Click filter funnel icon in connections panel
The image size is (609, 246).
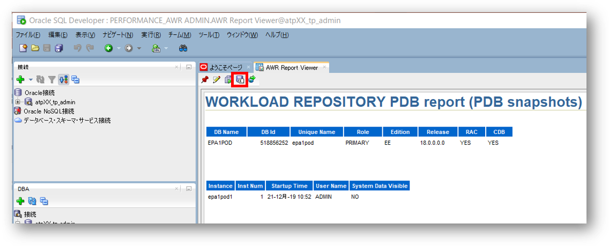tap(52, 80)
